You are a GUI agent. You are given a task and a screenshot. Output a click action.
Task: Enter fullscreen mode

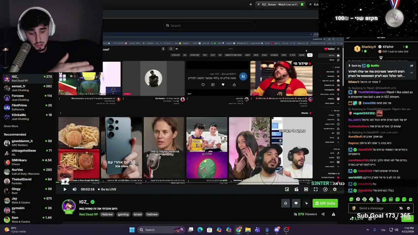(x=315, y=189)
